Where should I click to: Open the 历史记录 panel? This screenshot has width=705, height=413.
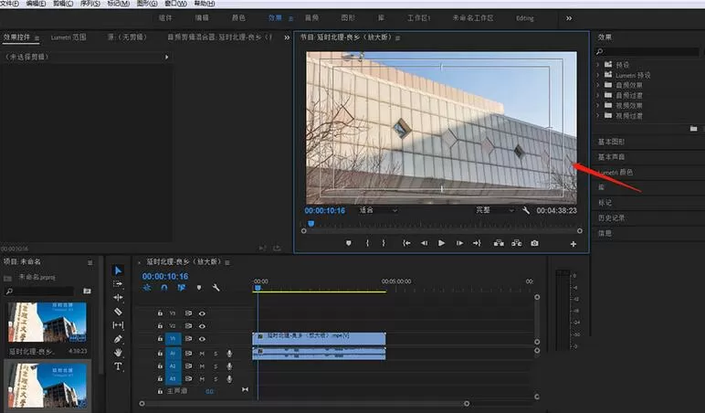point(611,217)
